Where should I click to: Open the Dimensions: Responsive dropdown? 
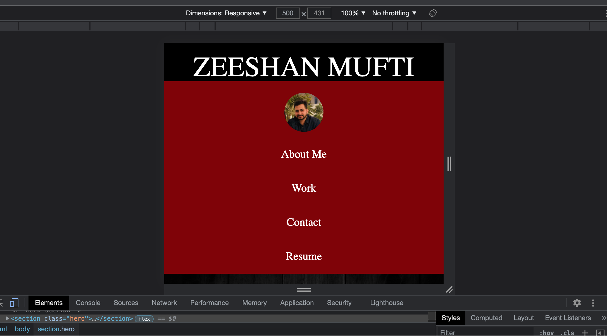[x=226, y=13]
